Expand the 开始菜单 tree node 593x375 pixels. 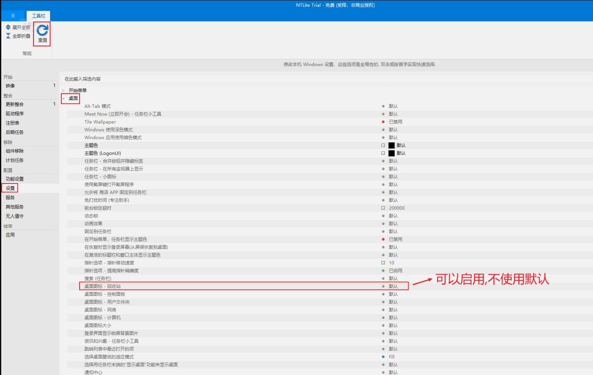click(x=63, y=90)
